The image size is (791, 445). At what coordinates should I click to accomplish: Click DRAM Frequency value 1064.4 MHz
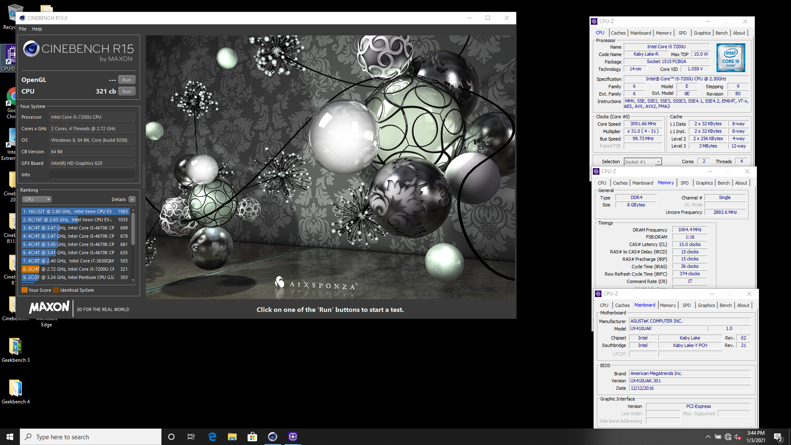[690, 230]
